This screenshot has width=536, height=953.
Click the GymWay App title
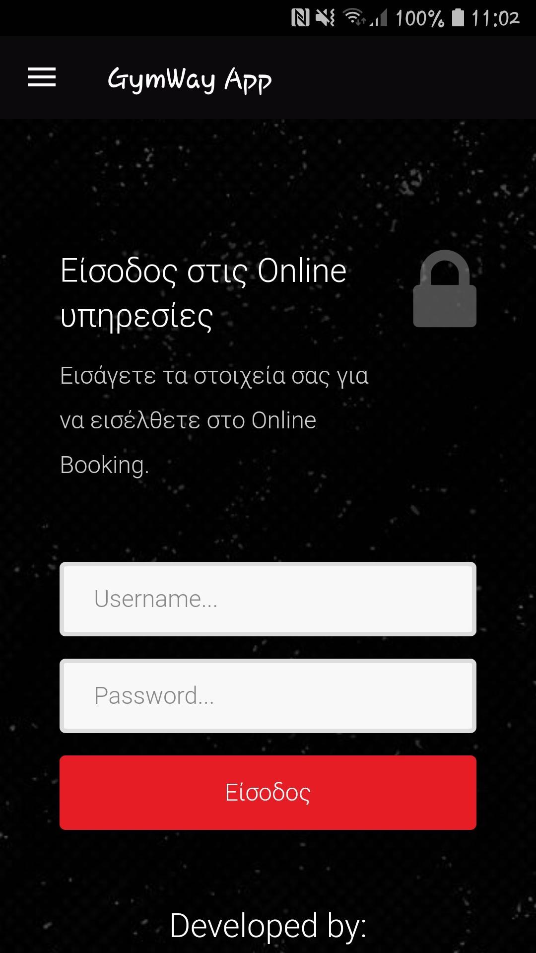190,79
